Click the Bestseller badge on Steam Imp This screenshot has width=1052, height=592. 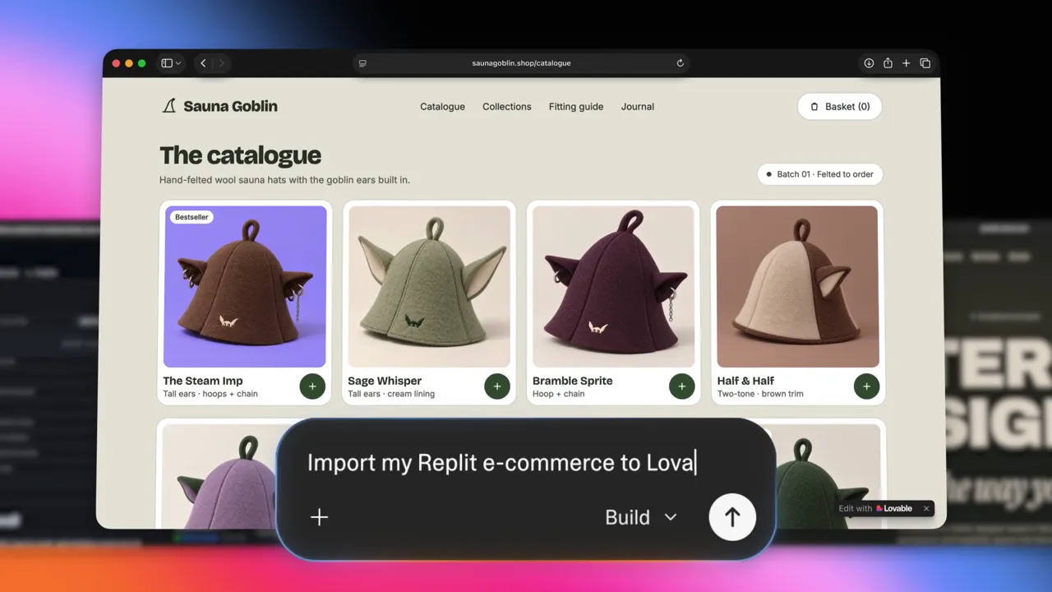[x=191, y=217]
